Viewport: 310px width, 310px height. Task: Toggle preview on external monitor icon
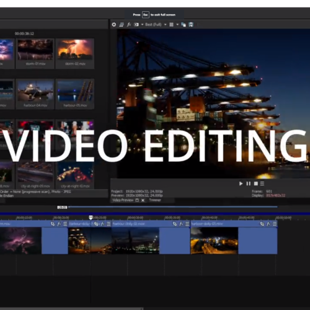pos(122,25)
